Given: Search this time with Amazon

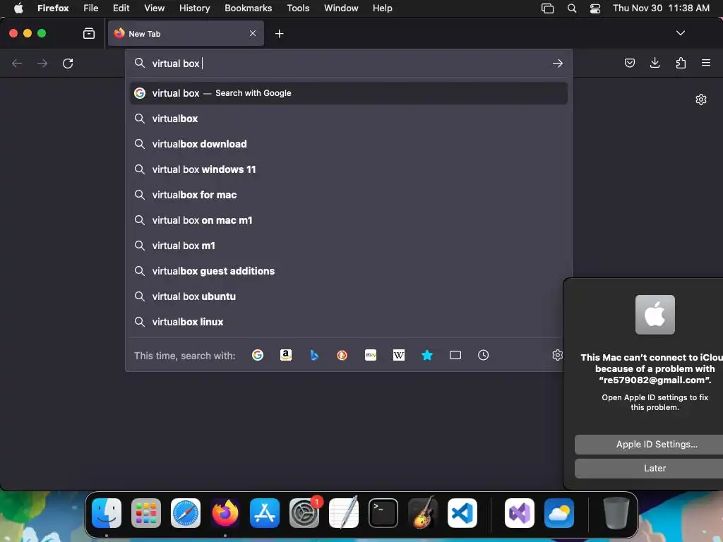Looking at the screenshot, I should [286, 355].
